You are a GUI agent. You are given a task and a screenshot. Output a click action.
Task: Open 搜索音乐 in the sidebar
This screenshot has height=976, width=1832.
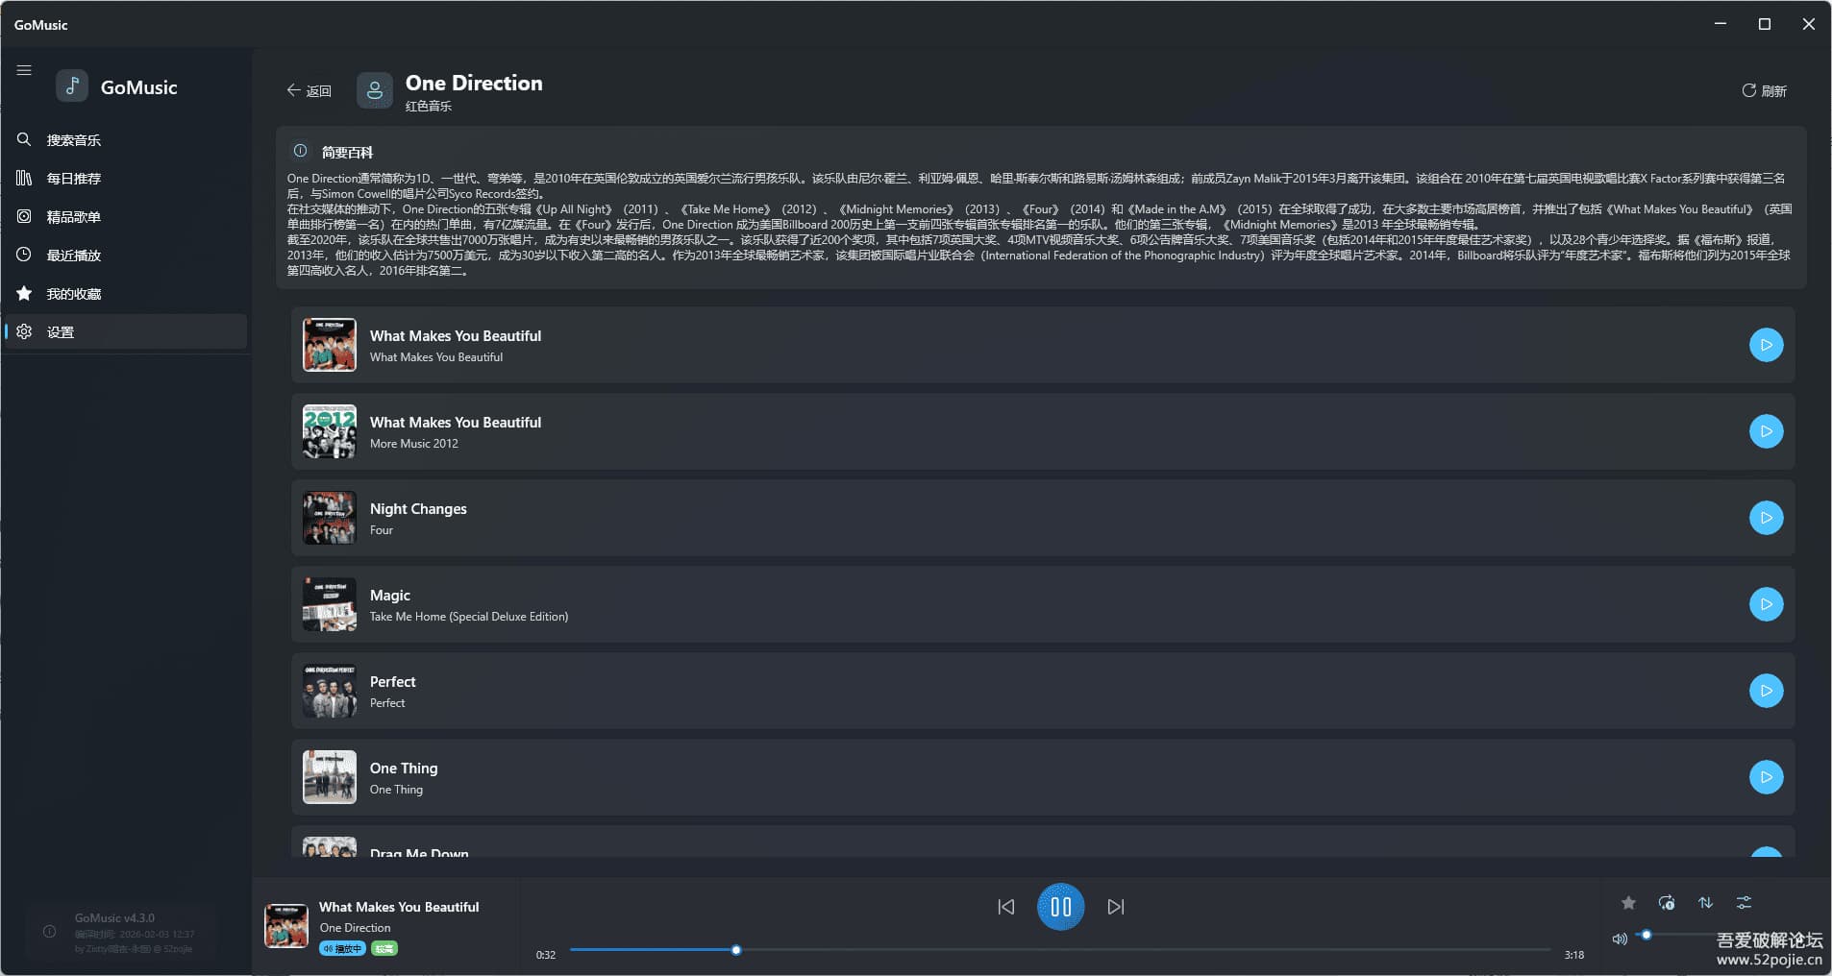[x=125, y=140]
